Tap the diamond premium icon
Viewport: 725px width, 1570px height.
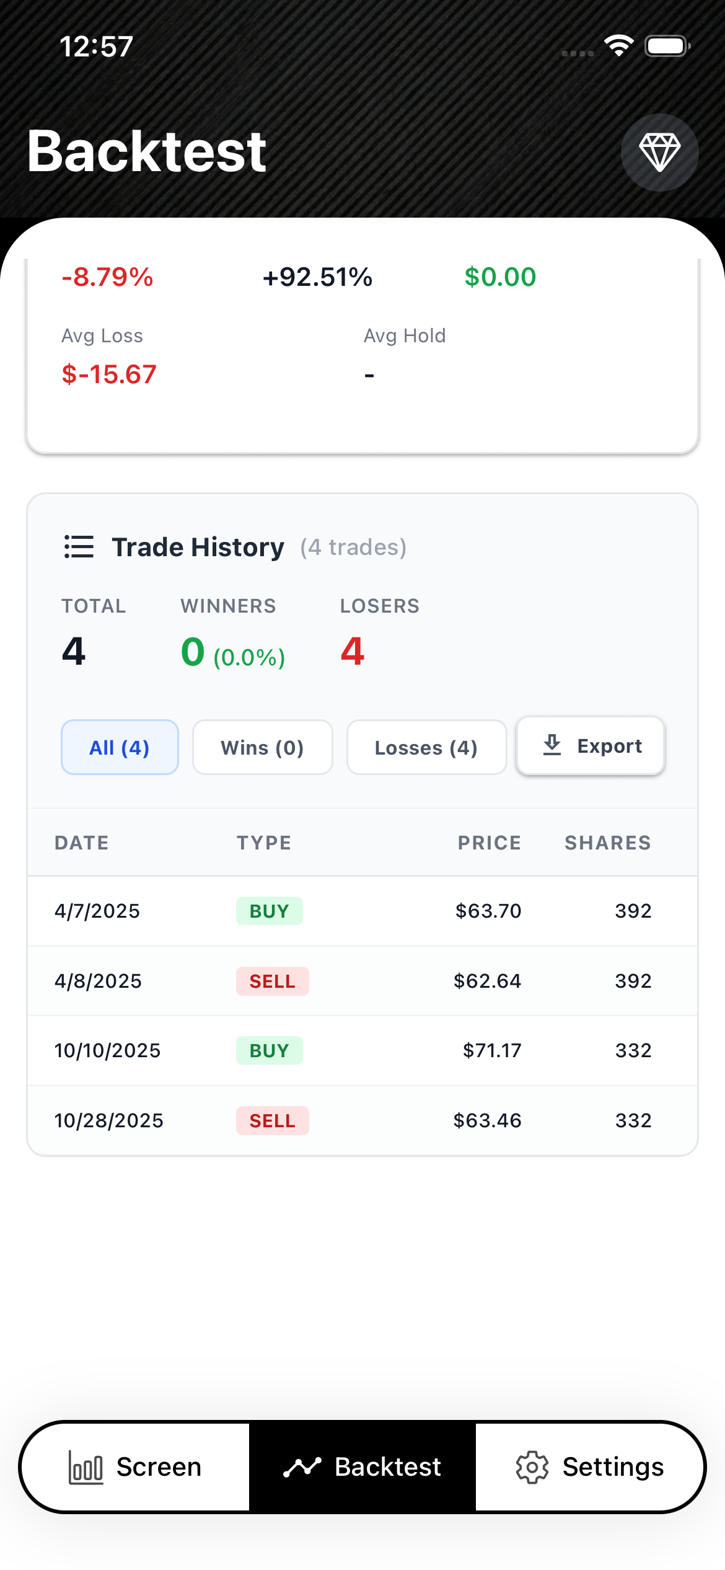pyautogui.click(x=659, y=153)
